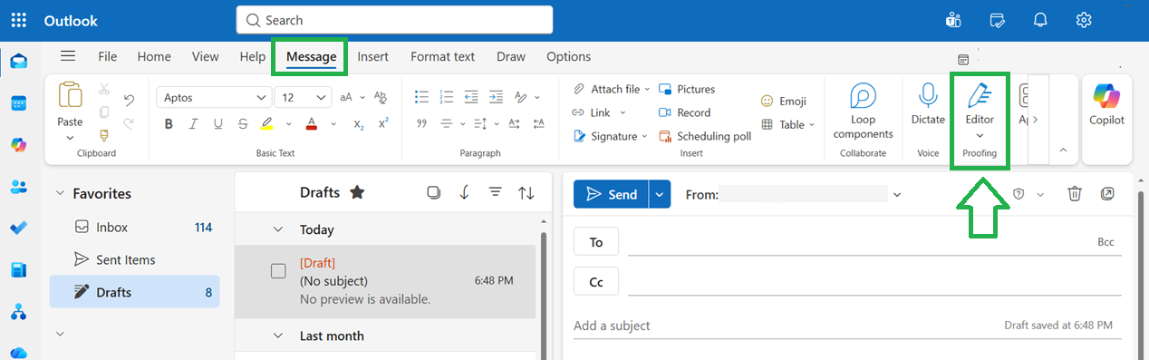Decrease paragraph indent
This screenshot has height=360, width=1149.
470,97
